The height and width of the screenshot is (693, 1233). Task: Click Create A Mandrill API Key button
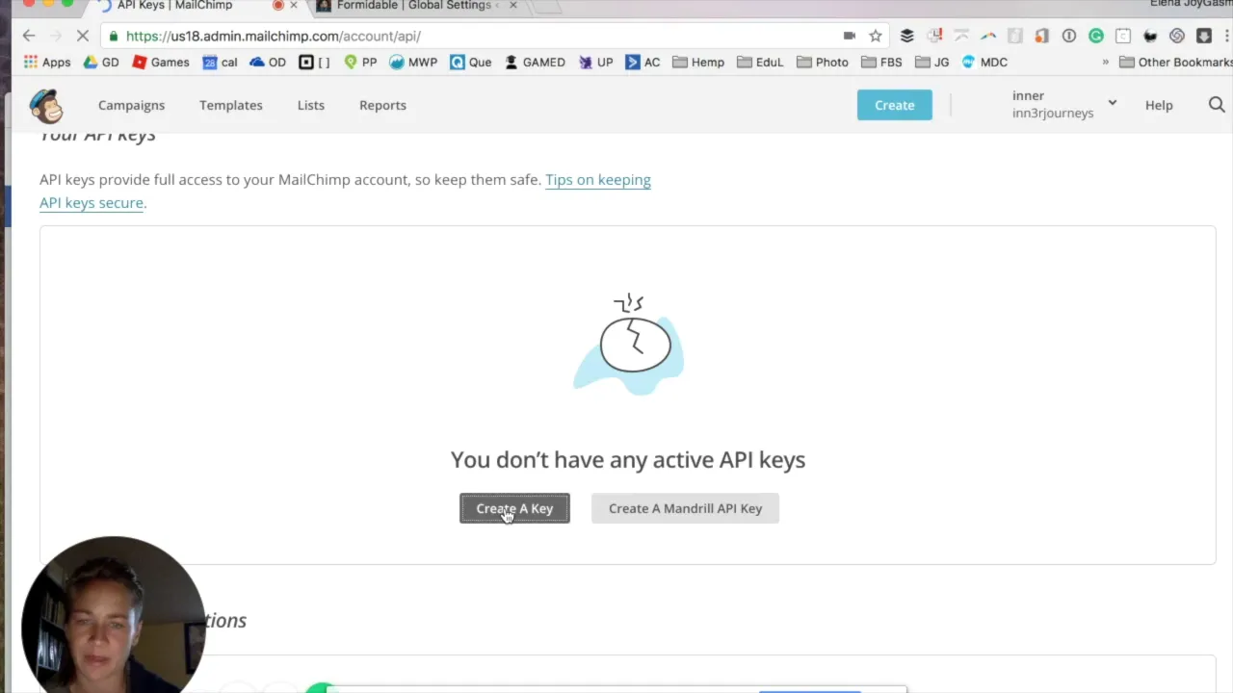(685, 508)
